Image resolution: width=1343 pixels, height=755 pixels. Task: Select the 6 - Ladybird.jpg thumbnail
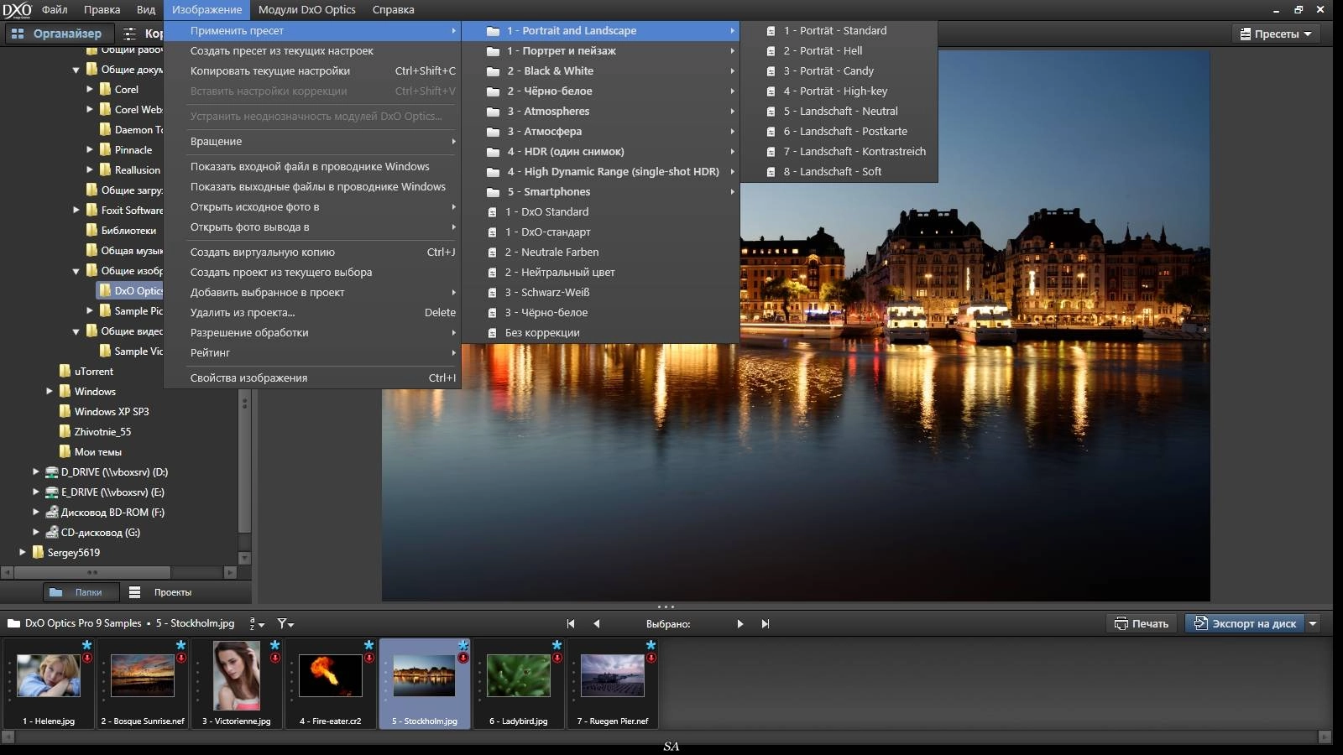click(519, 675)
